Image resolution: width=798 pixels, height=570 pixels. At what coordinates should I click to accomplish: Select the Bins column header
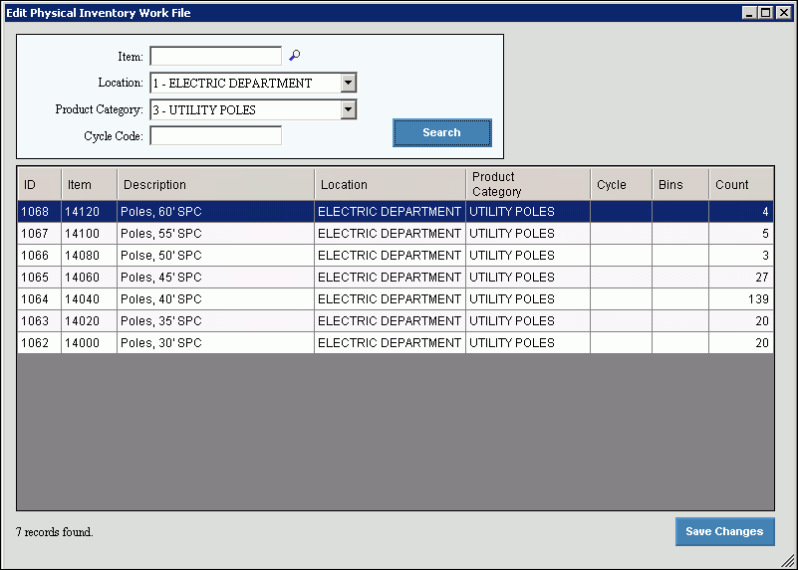[x=680, y=184]
